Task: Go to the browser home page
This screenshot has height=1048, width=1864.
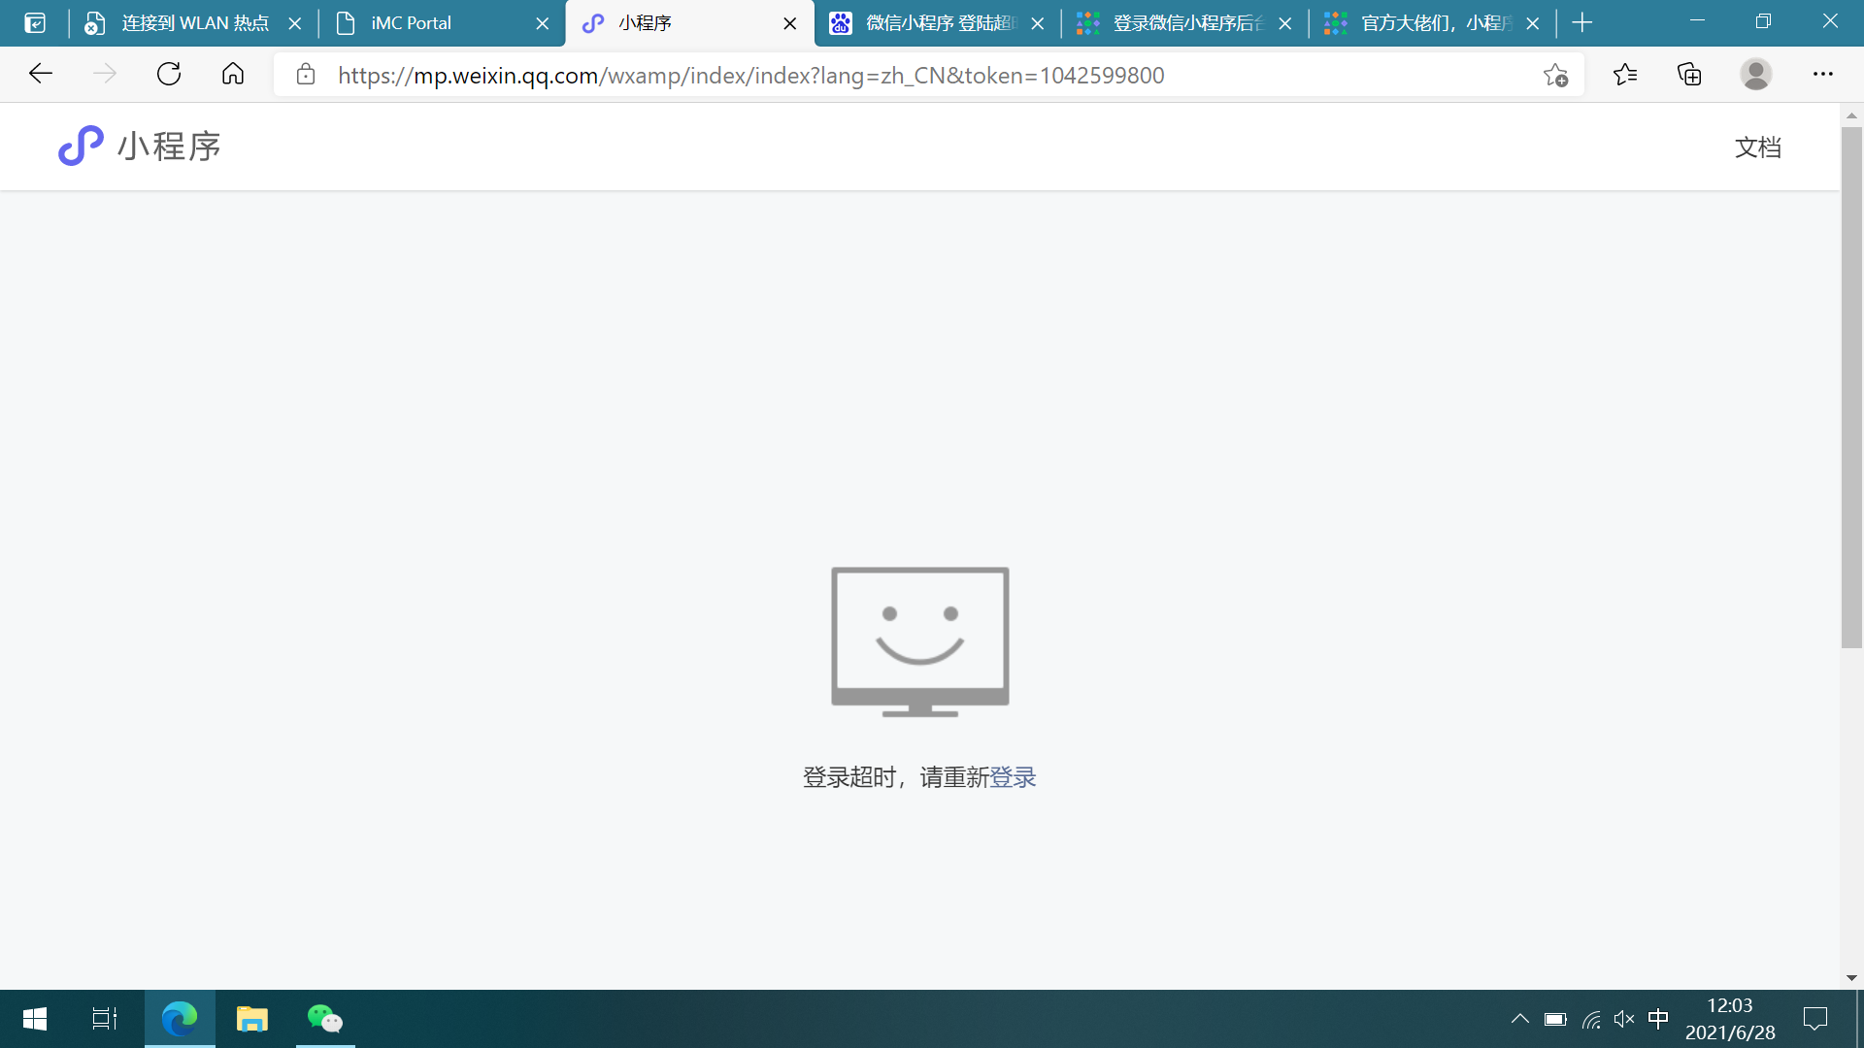Action: (233, 75)
